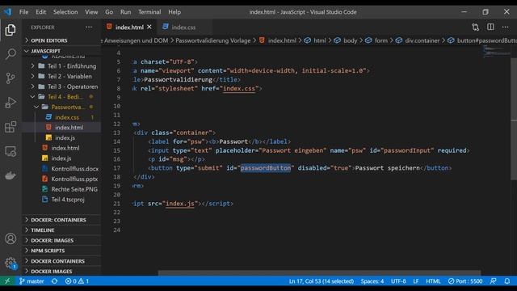
Task: Click the VS Code logo icon in title bar
Action: [x=7, y=12]
